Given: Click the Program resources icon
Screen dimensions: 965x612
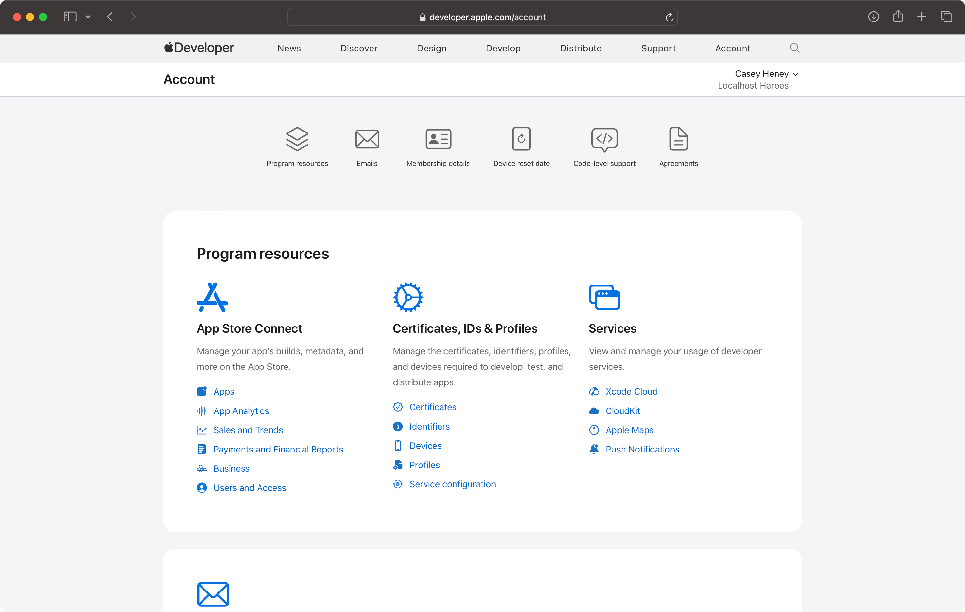Looking at the screenshot, I should pyautogui.click(x=296, y=139).
